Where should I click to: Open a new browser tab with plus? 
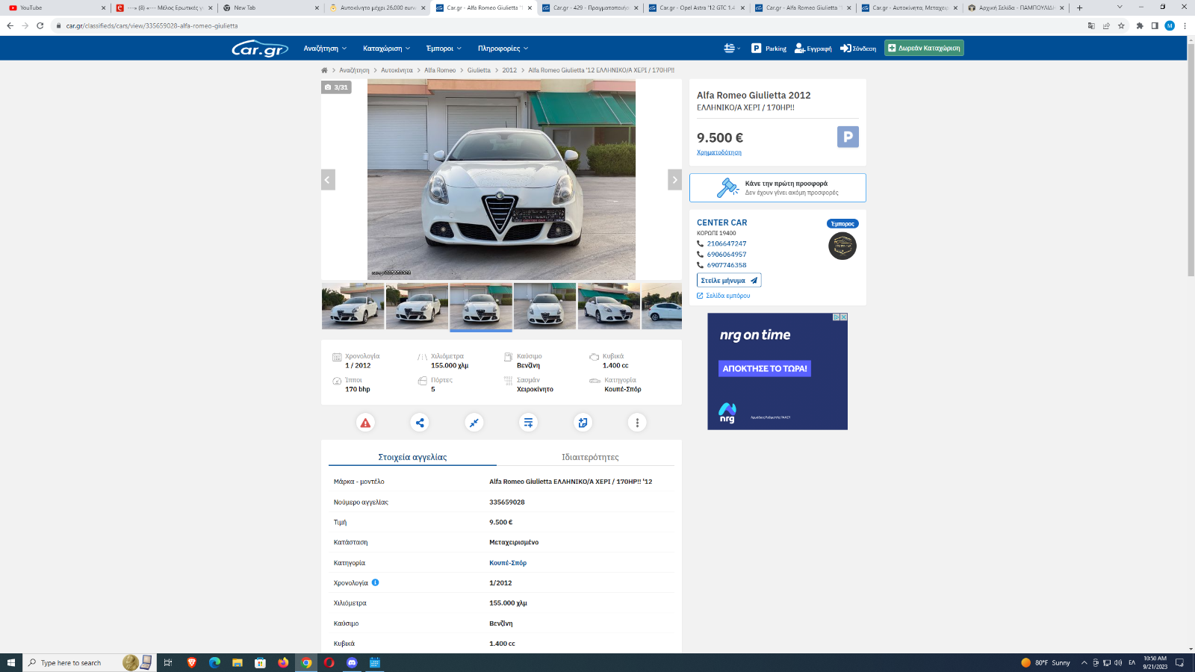[x=1079, y=7]
